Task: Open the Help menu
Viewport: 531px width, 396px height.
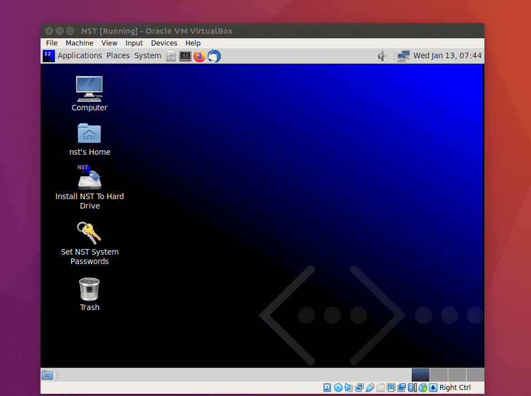Action: pyautogui.click(x=193, y=43)
